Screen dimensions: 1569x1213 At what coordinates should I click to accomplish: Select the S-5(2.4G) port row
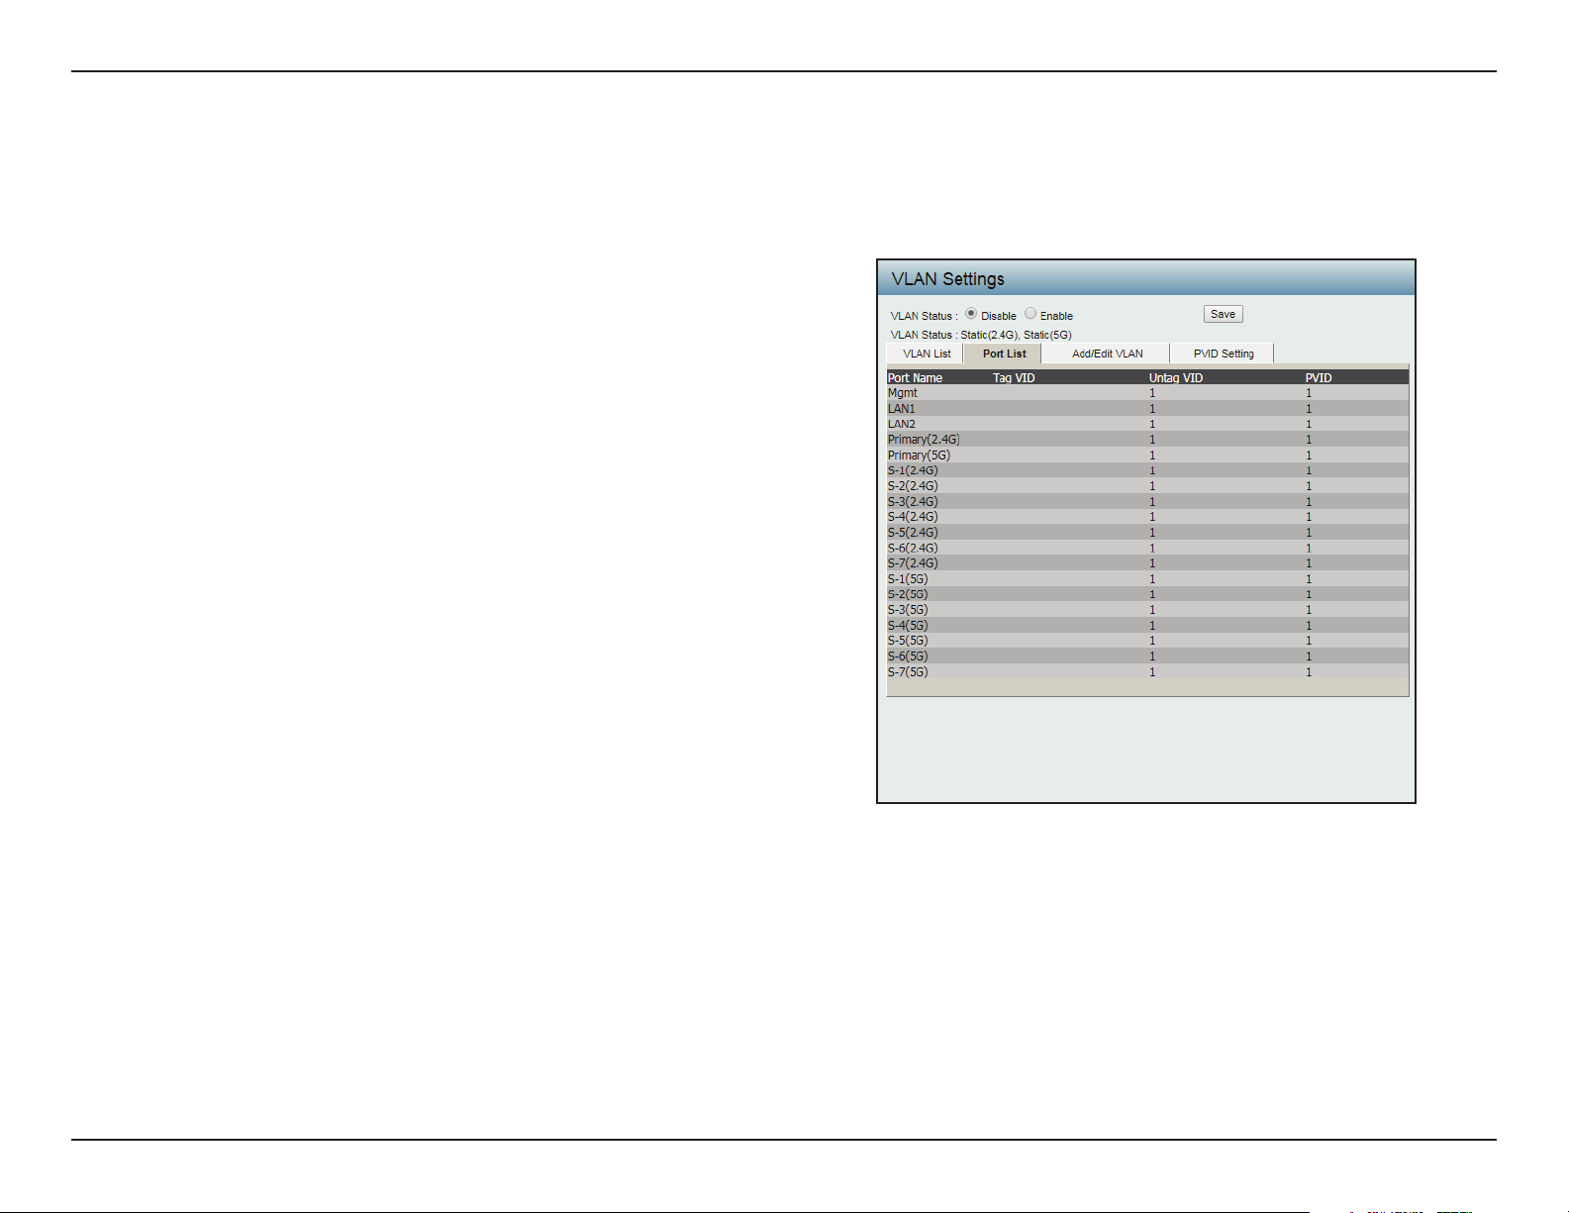tap(1147, 533)
